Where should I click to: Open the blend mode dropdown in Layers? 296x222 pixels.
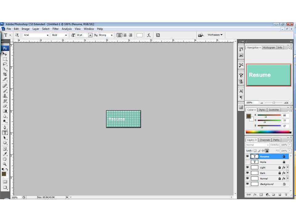[x=257, y=145]
